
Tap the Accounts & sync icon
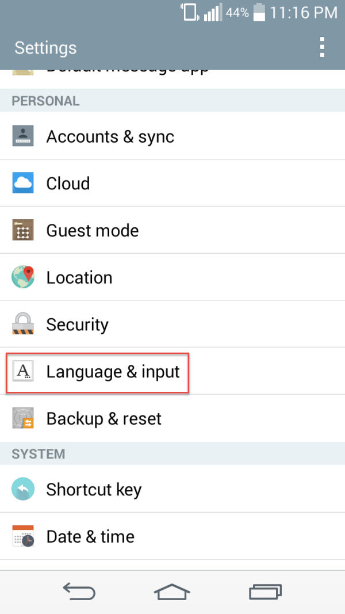23,136
